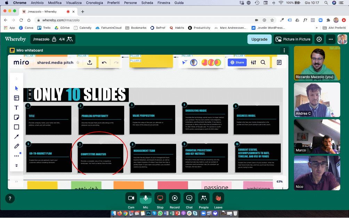
Task: Leave the meeting with Leave button
Action: tap(218, 198)
